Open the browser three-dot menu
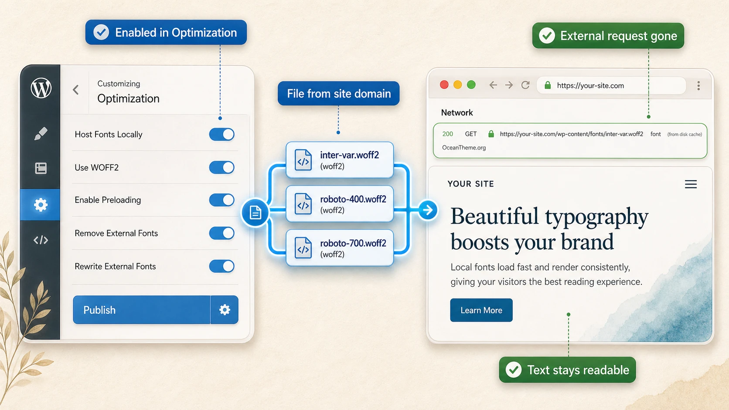The width and height of the screenshot is (729, 410). click(x=698, y=85)
